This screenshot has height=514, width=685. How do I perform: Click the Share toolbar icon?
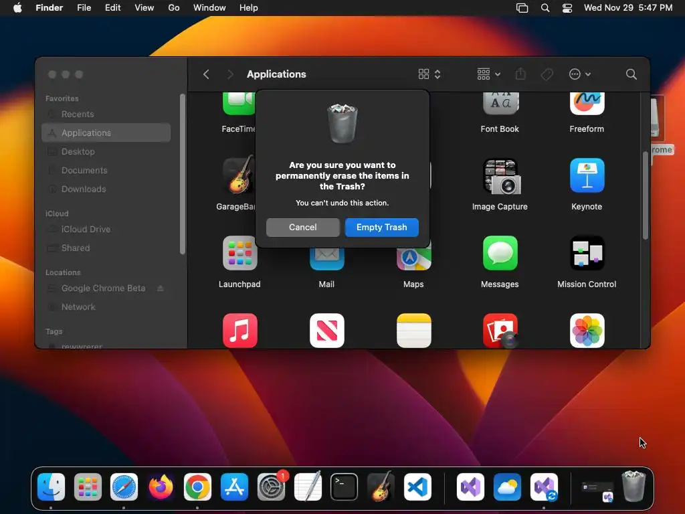pos(520,74)
